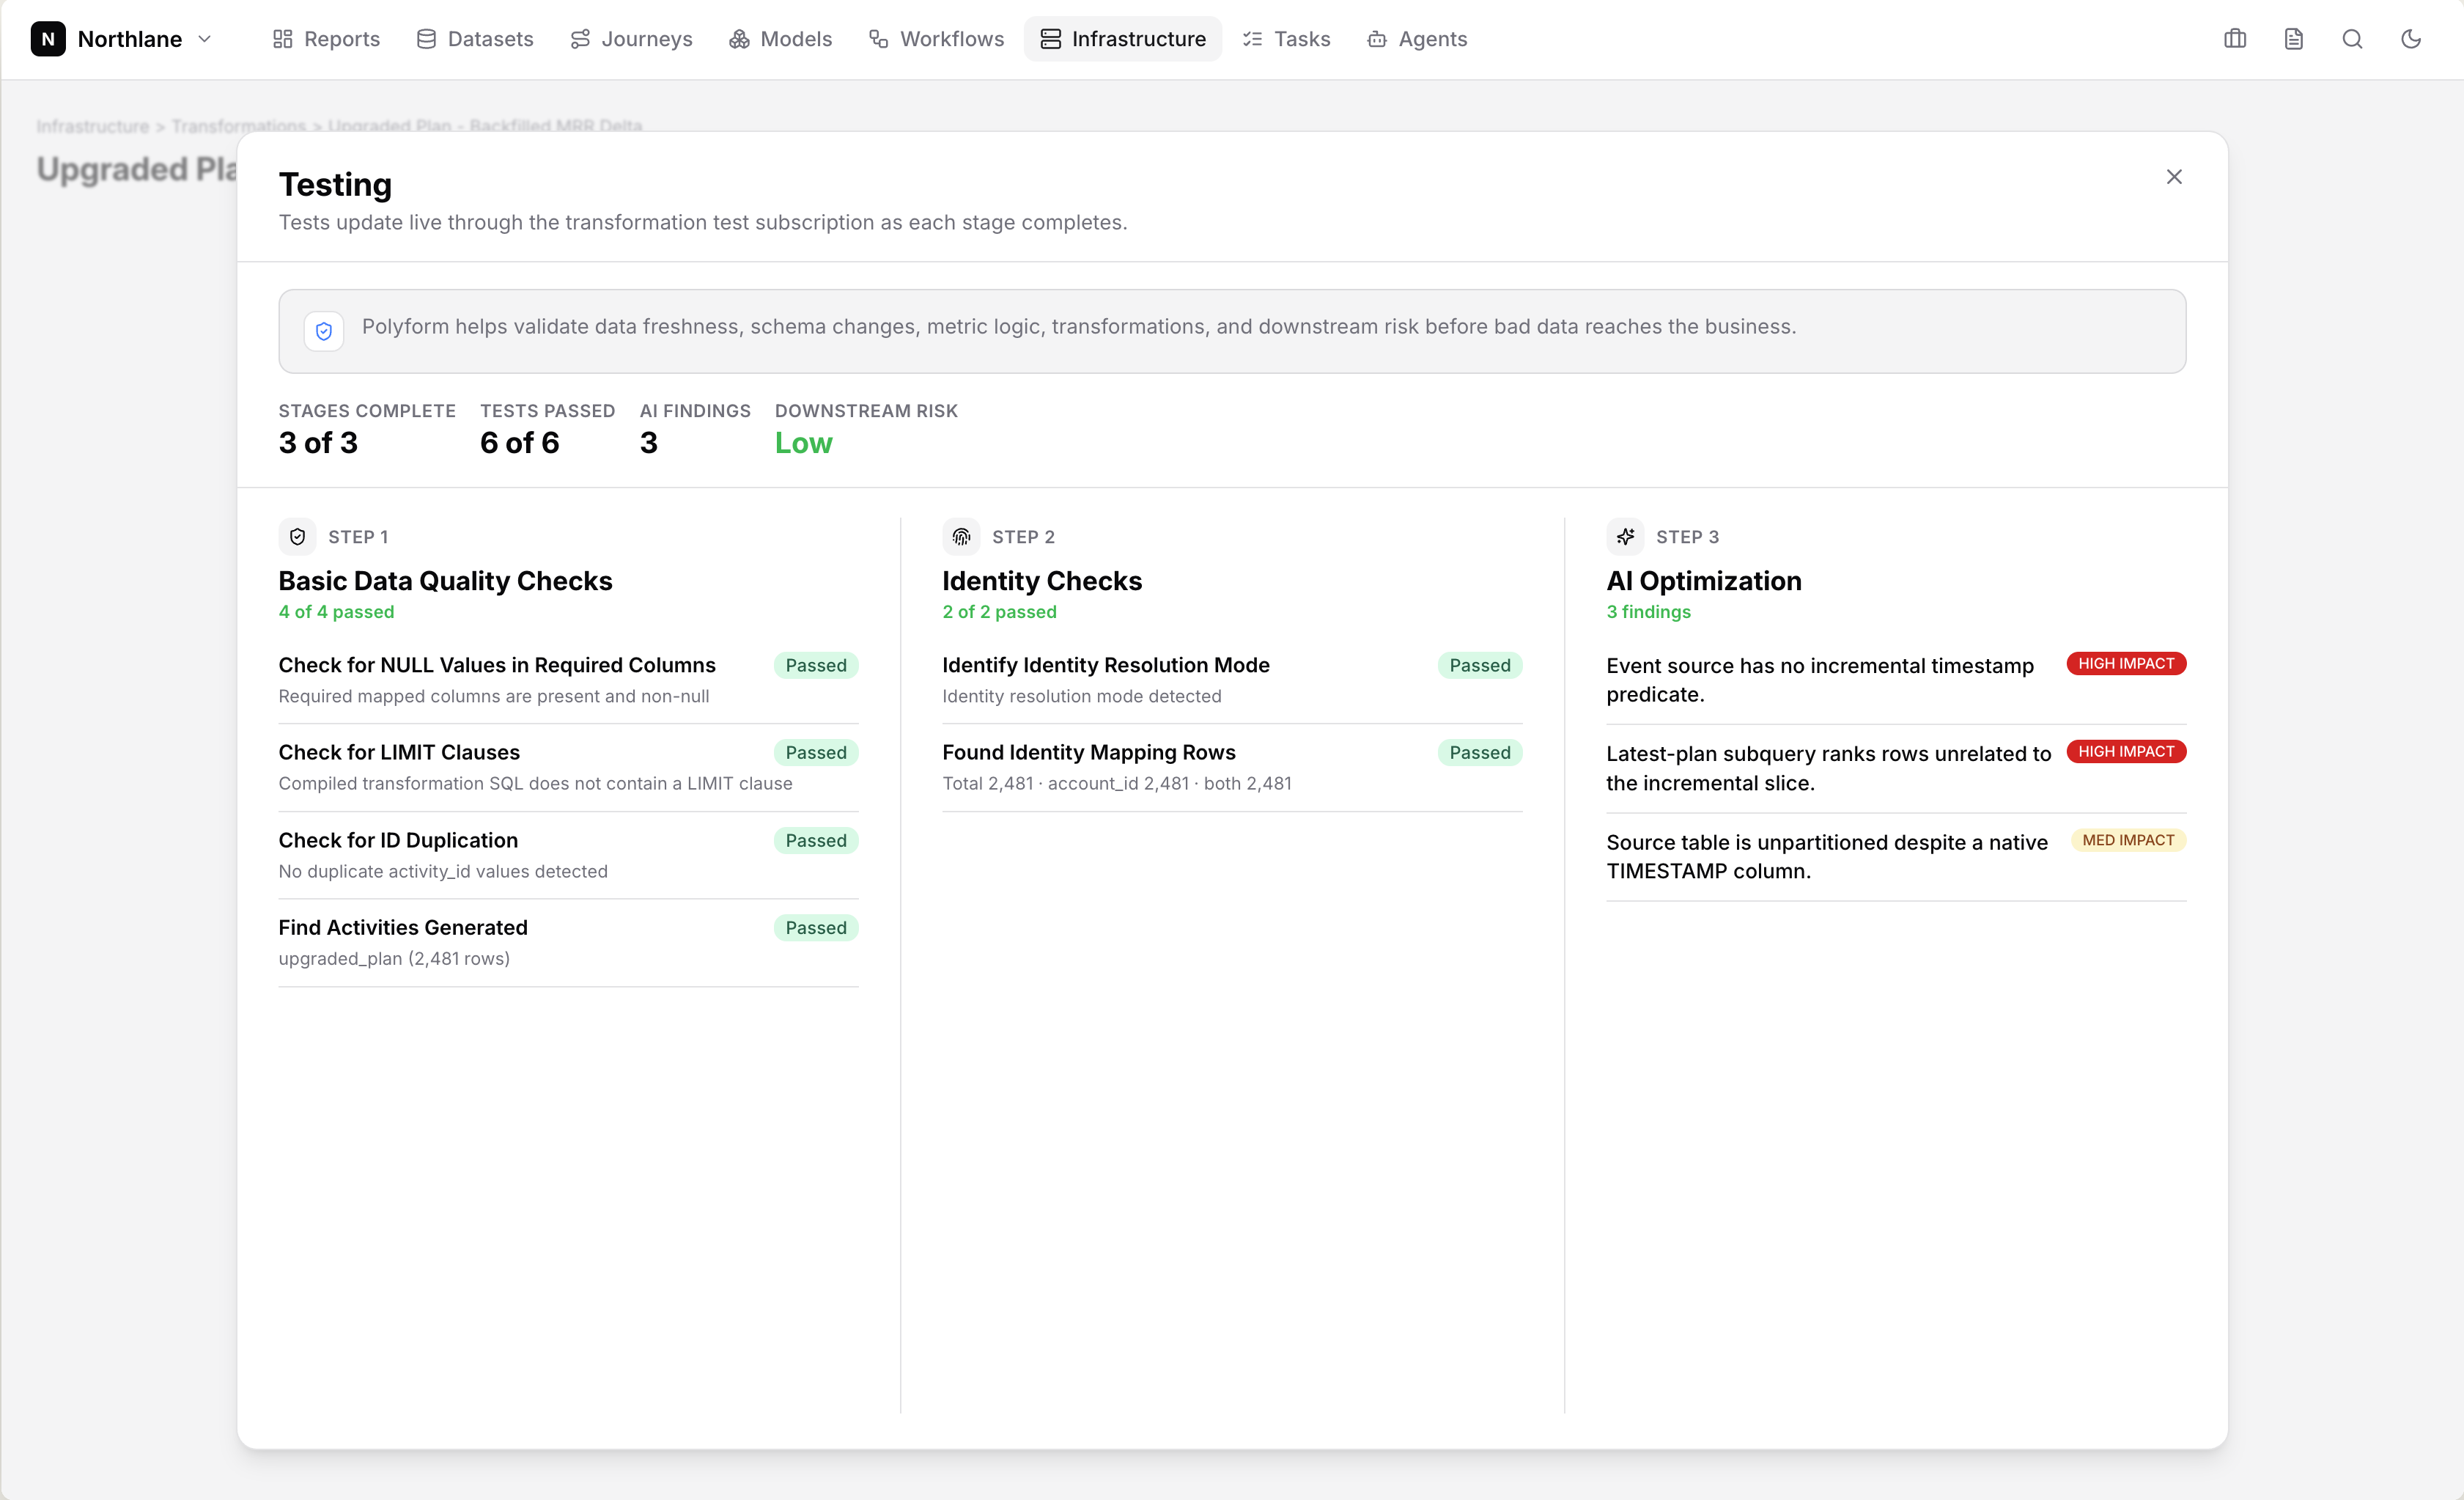Select the Check for ID Duplication row

point(568,855)
